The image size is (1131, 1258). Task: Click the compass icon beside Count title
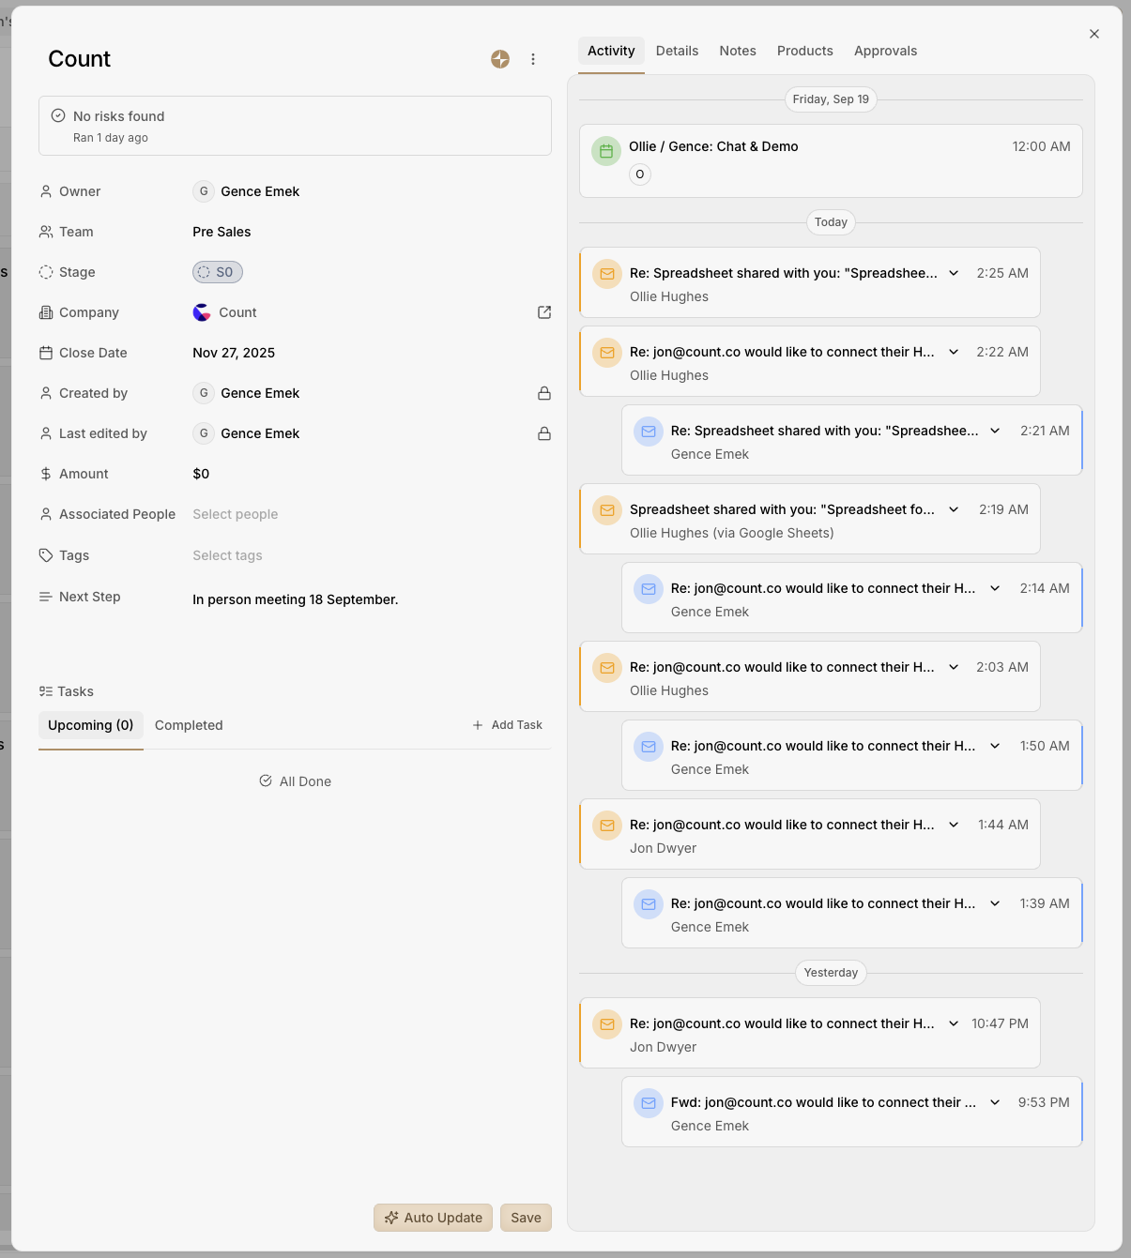500,59
